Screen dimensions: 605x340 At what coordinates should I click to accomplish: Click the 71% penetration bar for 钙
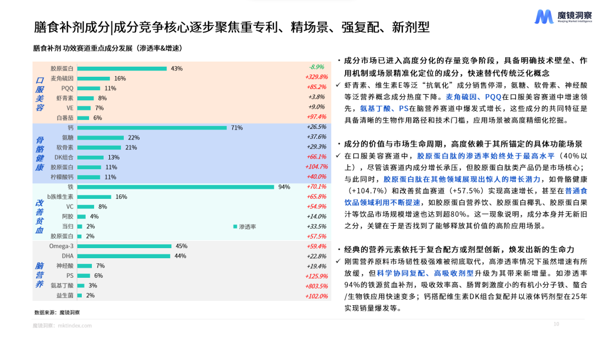tap(152, 128)
